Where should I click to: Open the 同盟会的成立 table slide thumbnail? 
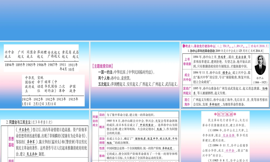pos(135,136)
